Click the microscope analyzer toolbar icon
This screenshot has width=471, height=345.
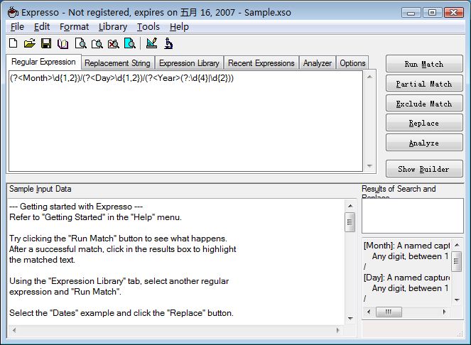coord(168,43)
